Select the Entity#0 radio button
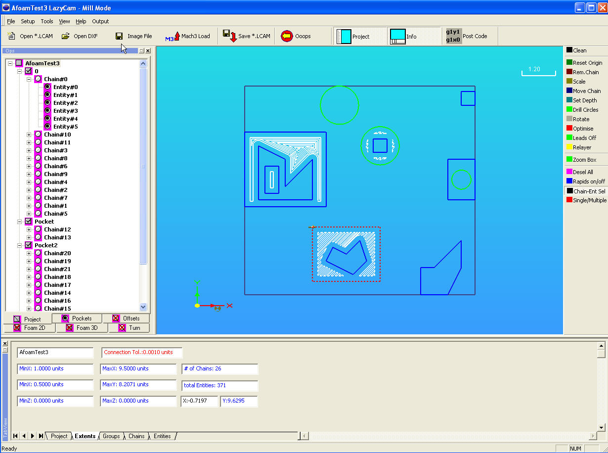608x453 pixels. [47, 87]
